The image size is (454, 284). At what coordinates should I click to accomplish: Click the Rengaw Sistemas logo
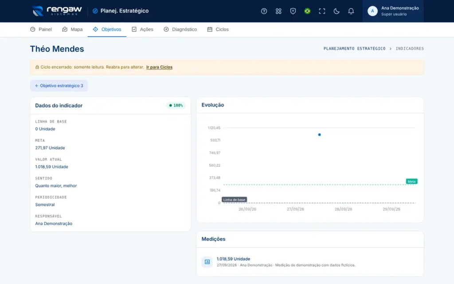point(57,11)
